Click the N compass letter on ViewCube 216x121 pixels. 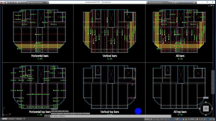(206, 102)
